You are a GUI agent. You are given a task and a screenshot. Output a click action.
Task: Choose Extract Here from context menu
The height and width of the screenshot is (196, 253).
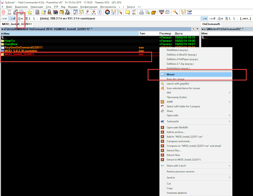pyautogui.click(x=196, y=155)
